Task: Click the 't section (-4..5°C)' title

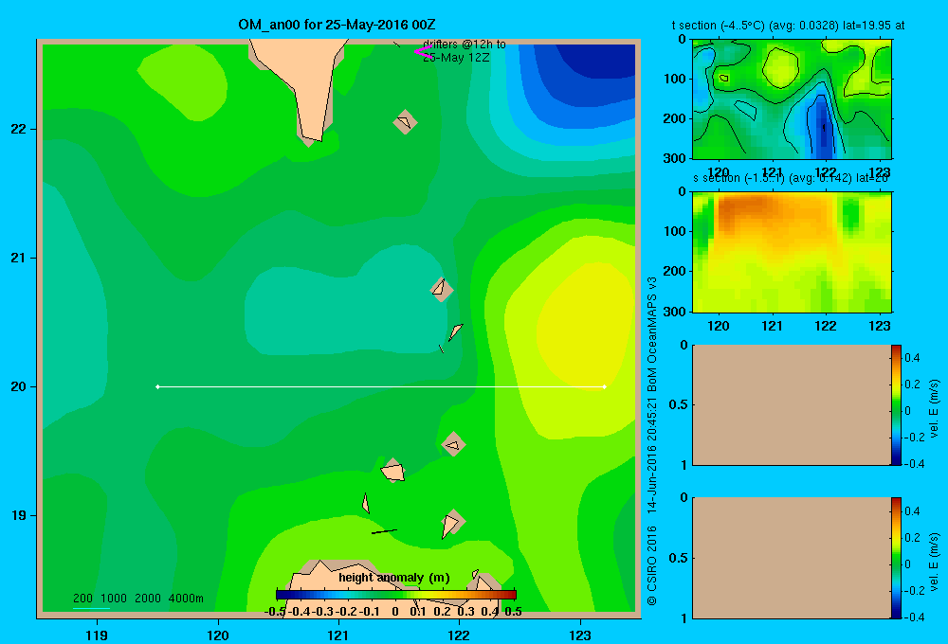Action: click(789, 26)
